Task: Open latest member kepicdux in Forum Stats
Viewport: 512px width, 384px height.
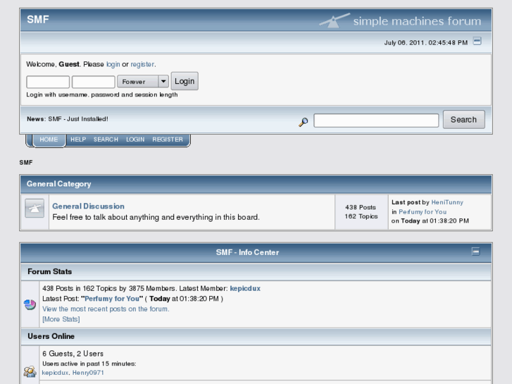Action: coord(245,289)
